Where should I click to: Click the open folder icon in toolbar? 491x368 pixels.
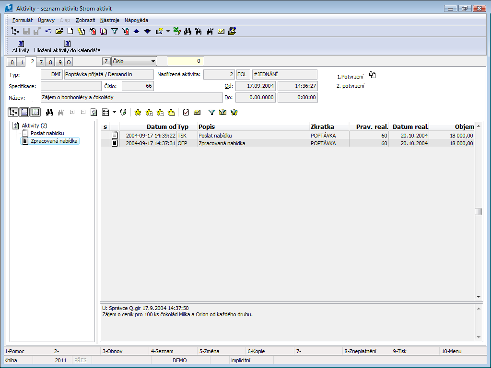59,32
